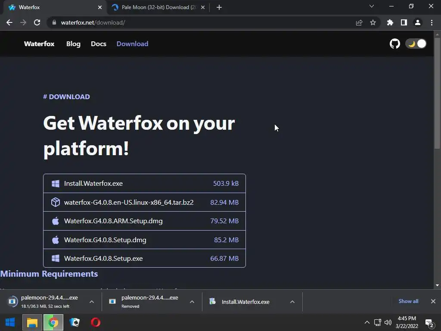Click the Minimum Requirements heading
The image size is (441, 331).
pyautogui.click(x=49, y=274)
